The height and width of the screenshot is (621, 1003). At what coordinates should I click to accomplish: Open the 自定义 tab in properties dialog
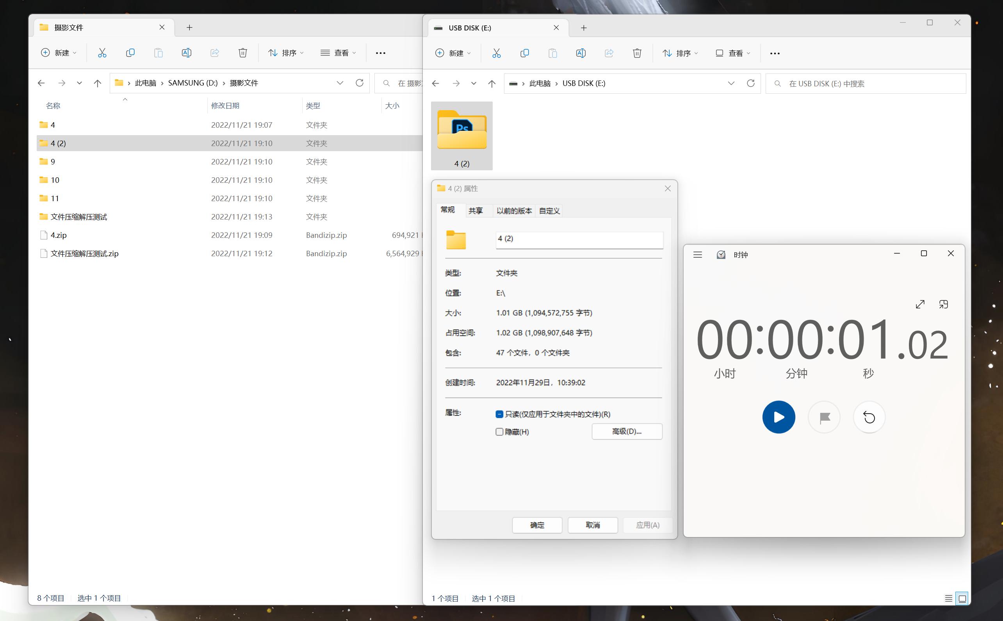(x=549, y=211)
